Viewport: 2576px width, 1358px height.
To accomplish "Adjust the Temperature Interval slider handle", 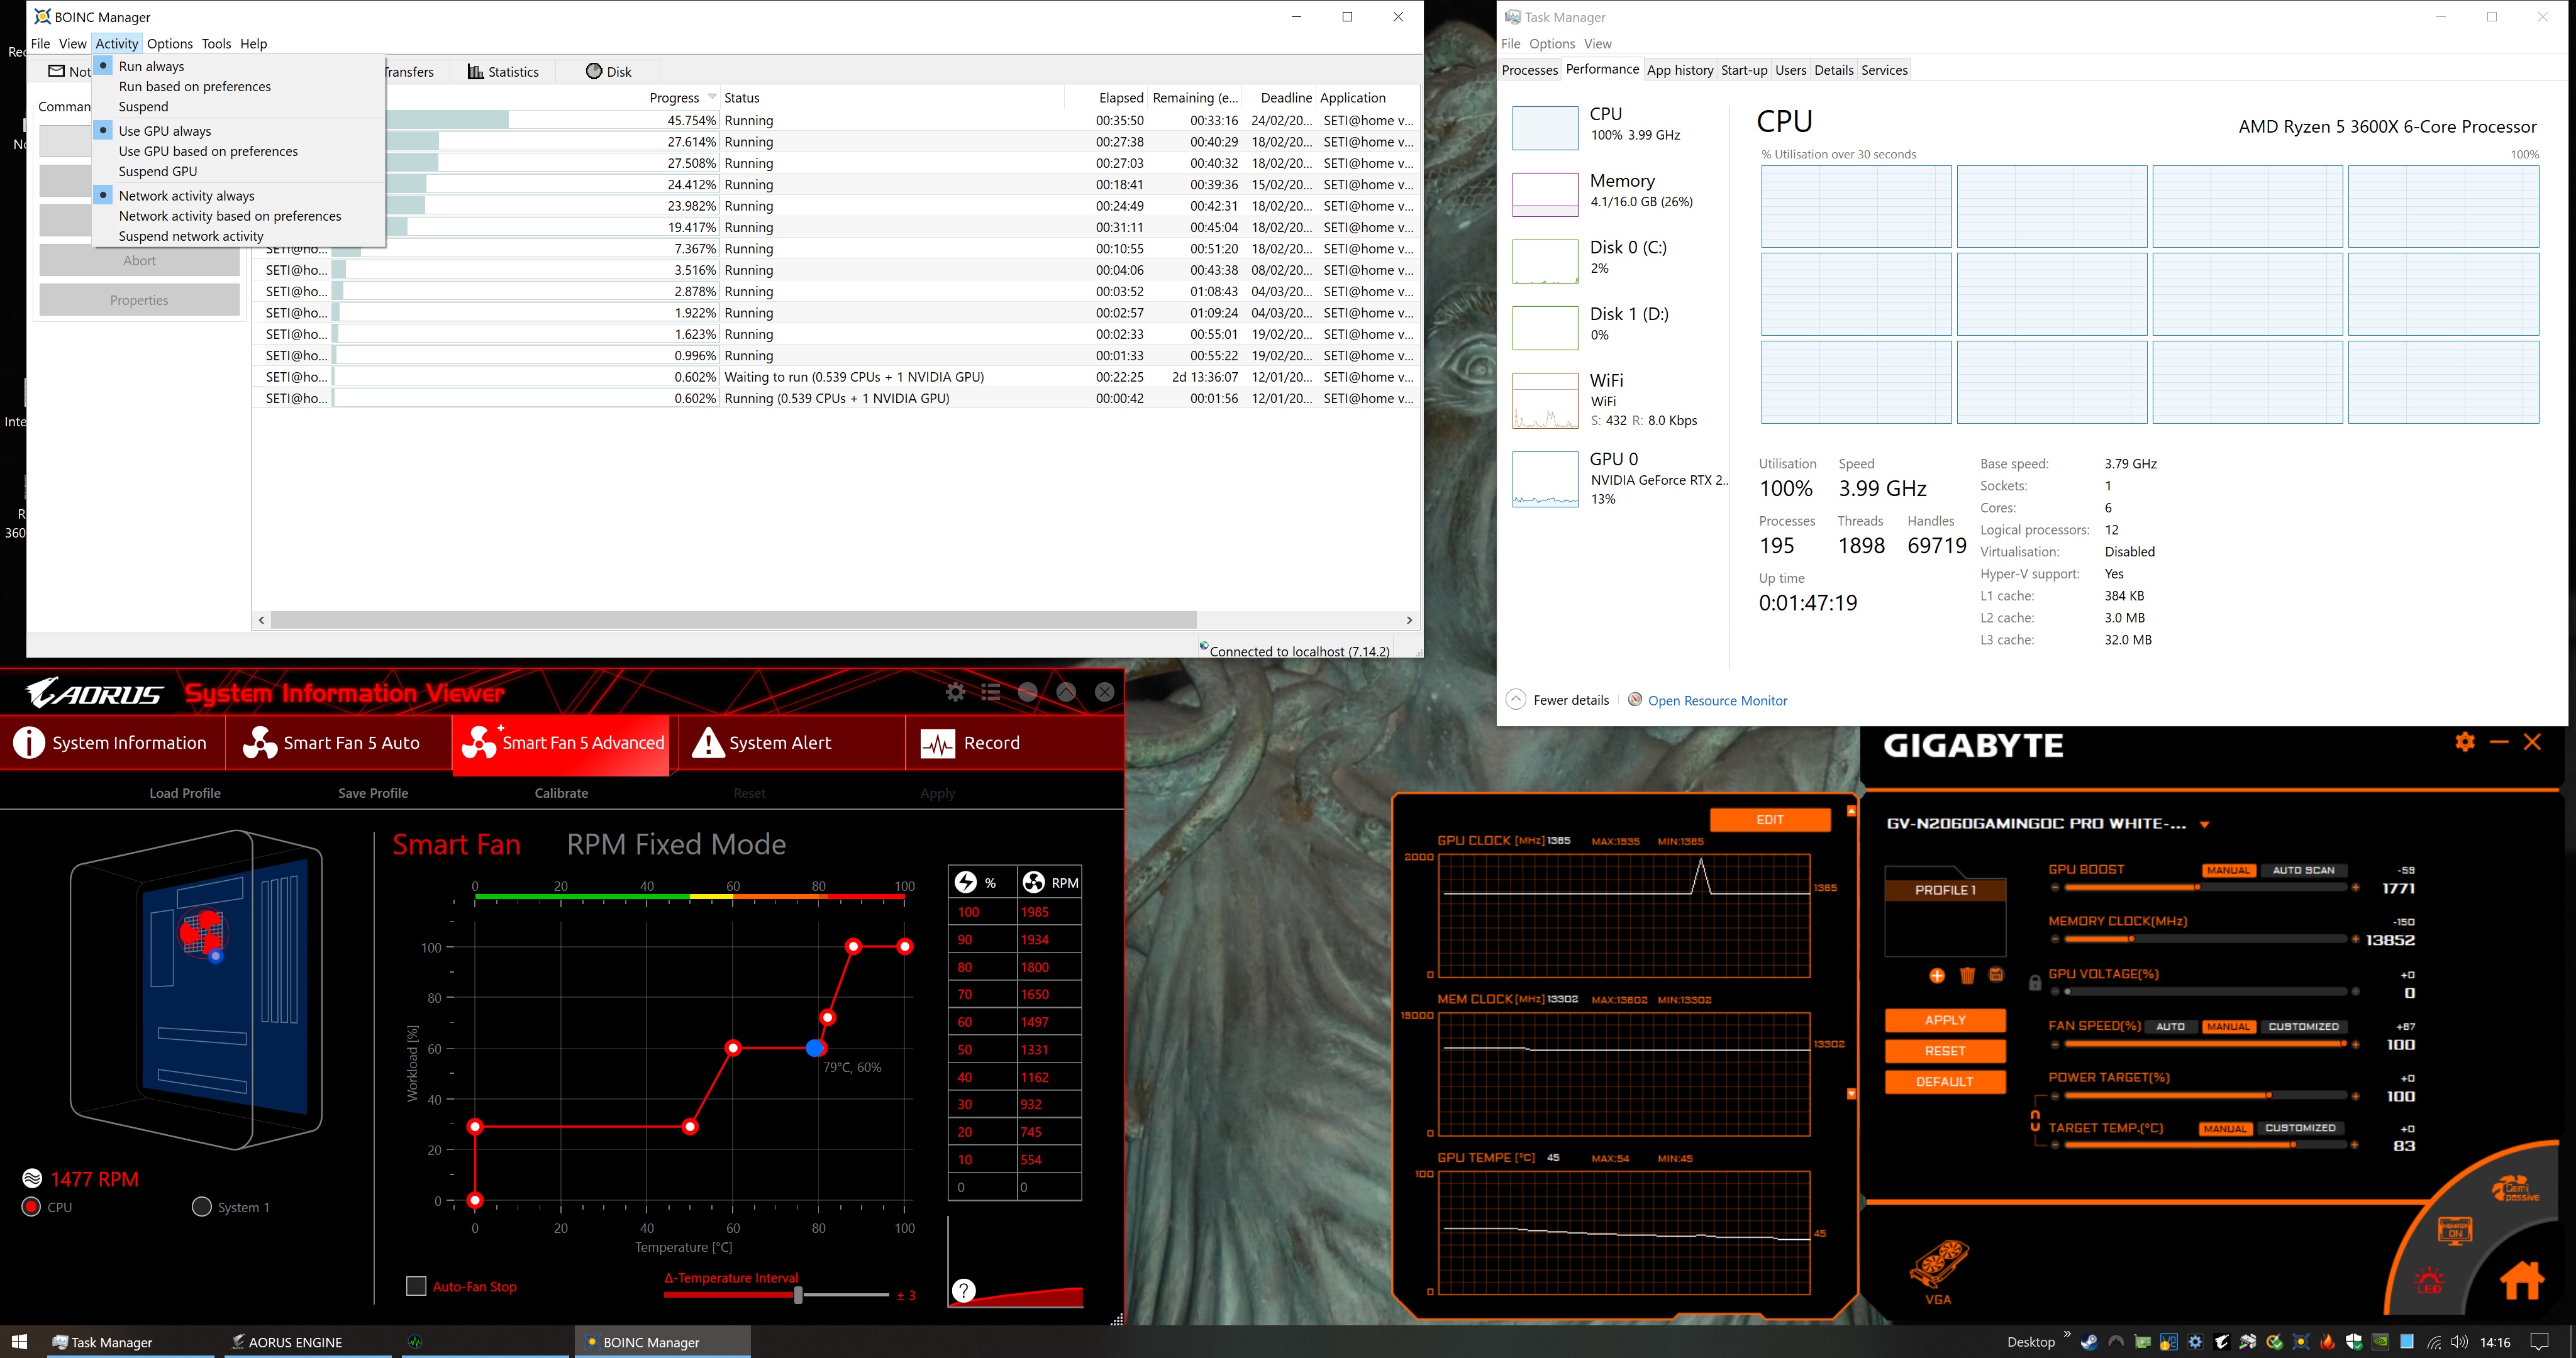I will 798,1295.
